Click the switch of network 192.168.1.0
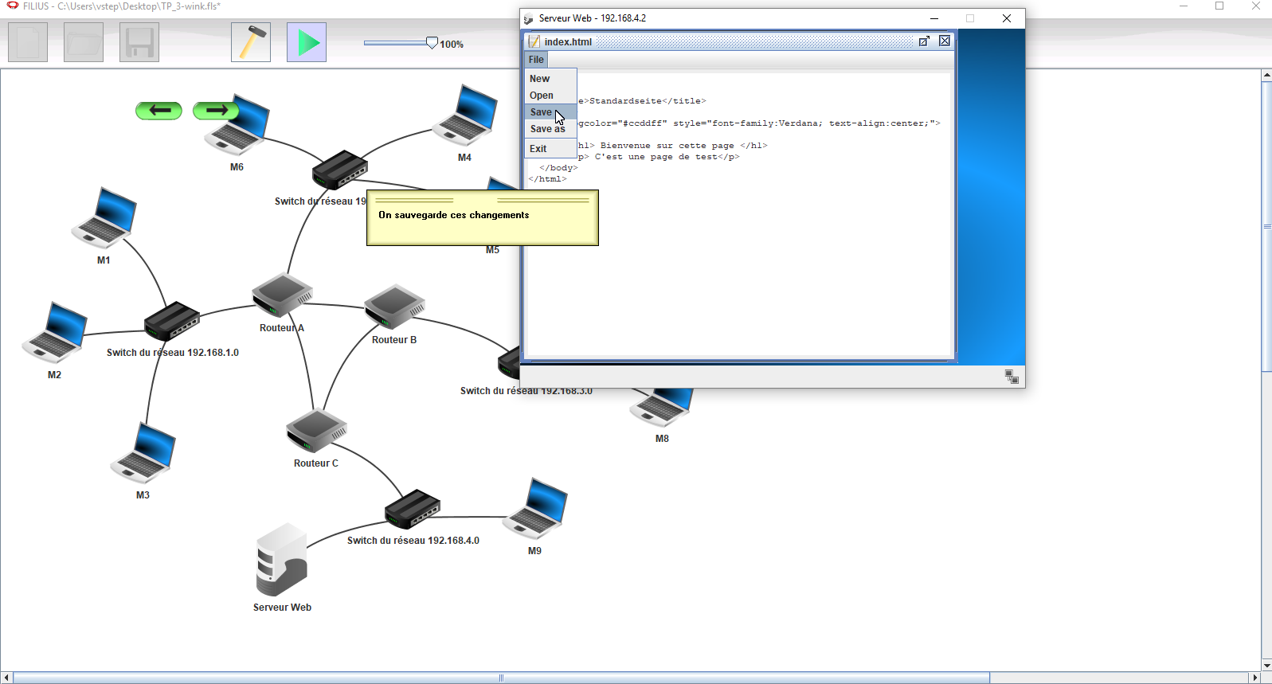 (x=172, y=322)
